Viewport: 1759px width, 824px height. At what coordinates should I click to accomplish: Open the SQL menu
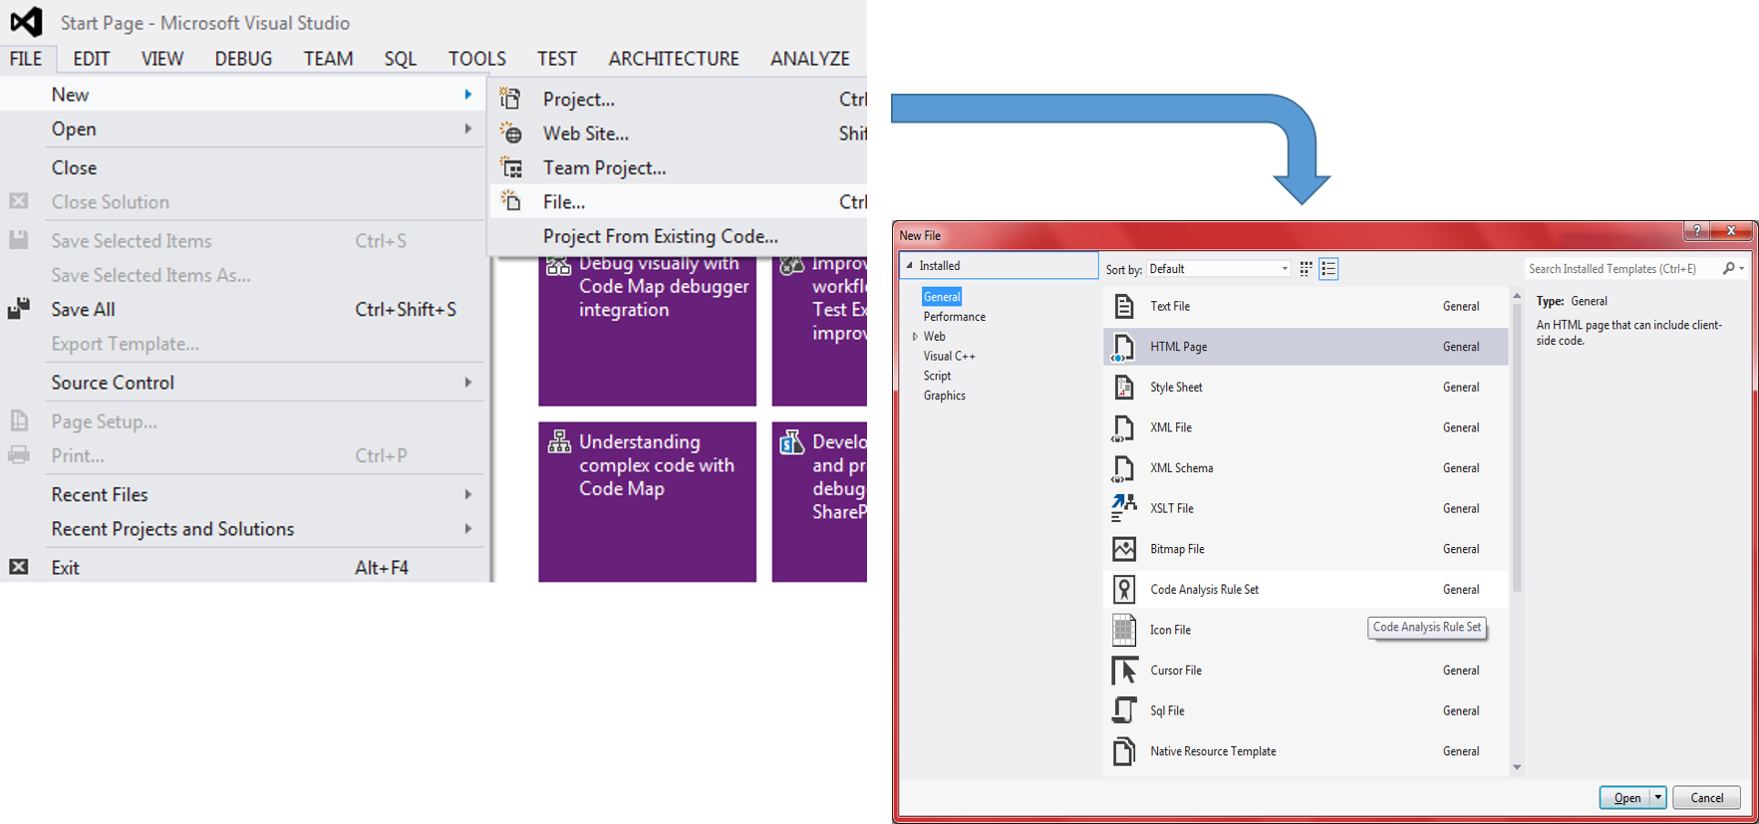click(401, 59)
